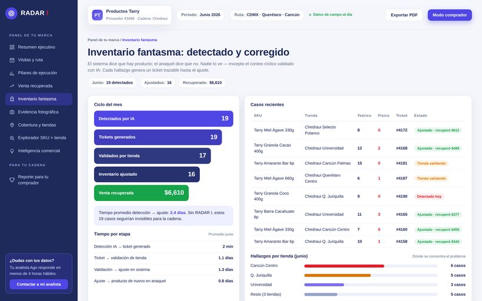Click Ajustado · recuperó $377 status badge
Image resolution: width=482 pixels, height=301 pixels.
[438, 215]
